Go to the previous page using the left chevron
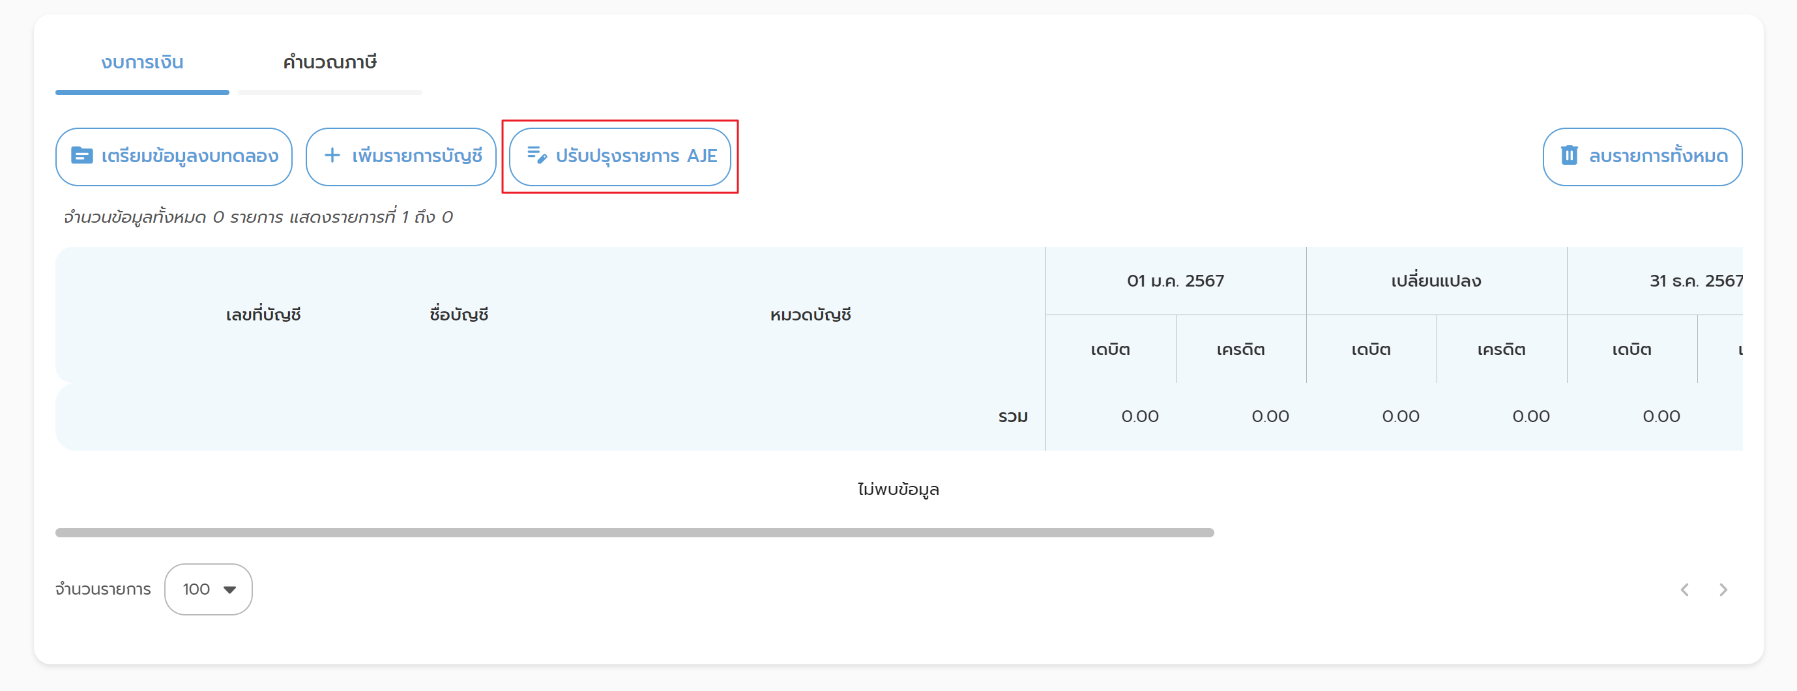This screenshot has height=691, width=1797. tap(1685, 590)
